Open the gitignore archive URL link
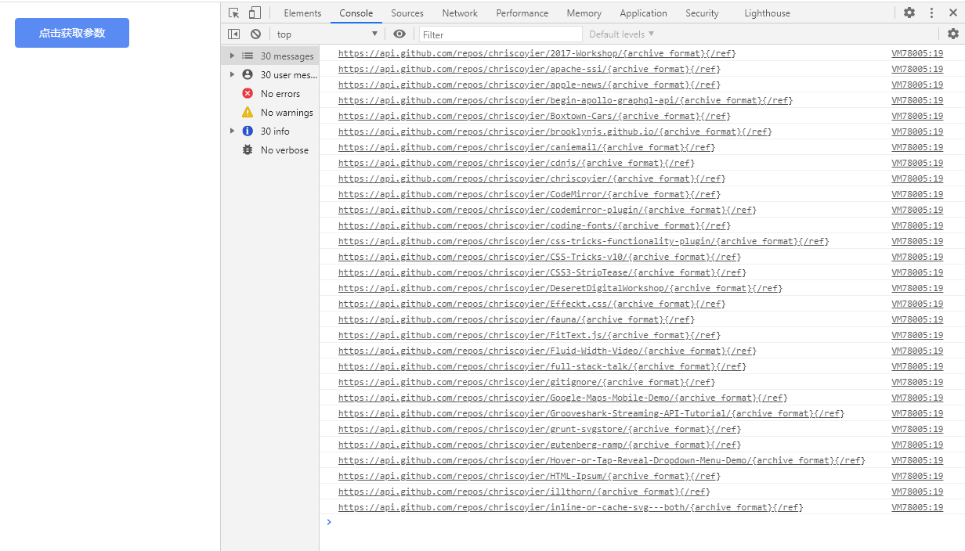The width and height of the screenshot is (965, 551). [527, 382]
